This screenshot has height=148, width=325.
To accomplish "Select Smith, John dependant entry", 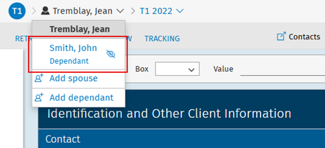I will pyautogui.click(x=79, y=54).
